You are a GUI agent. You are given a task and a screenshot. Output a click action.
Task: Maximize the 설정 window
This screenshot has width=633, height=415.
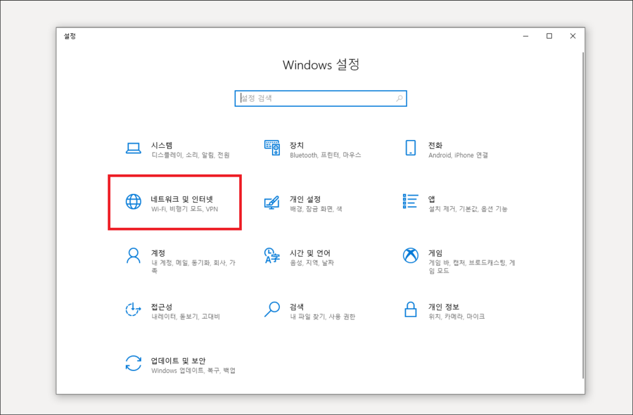point(549,36)
